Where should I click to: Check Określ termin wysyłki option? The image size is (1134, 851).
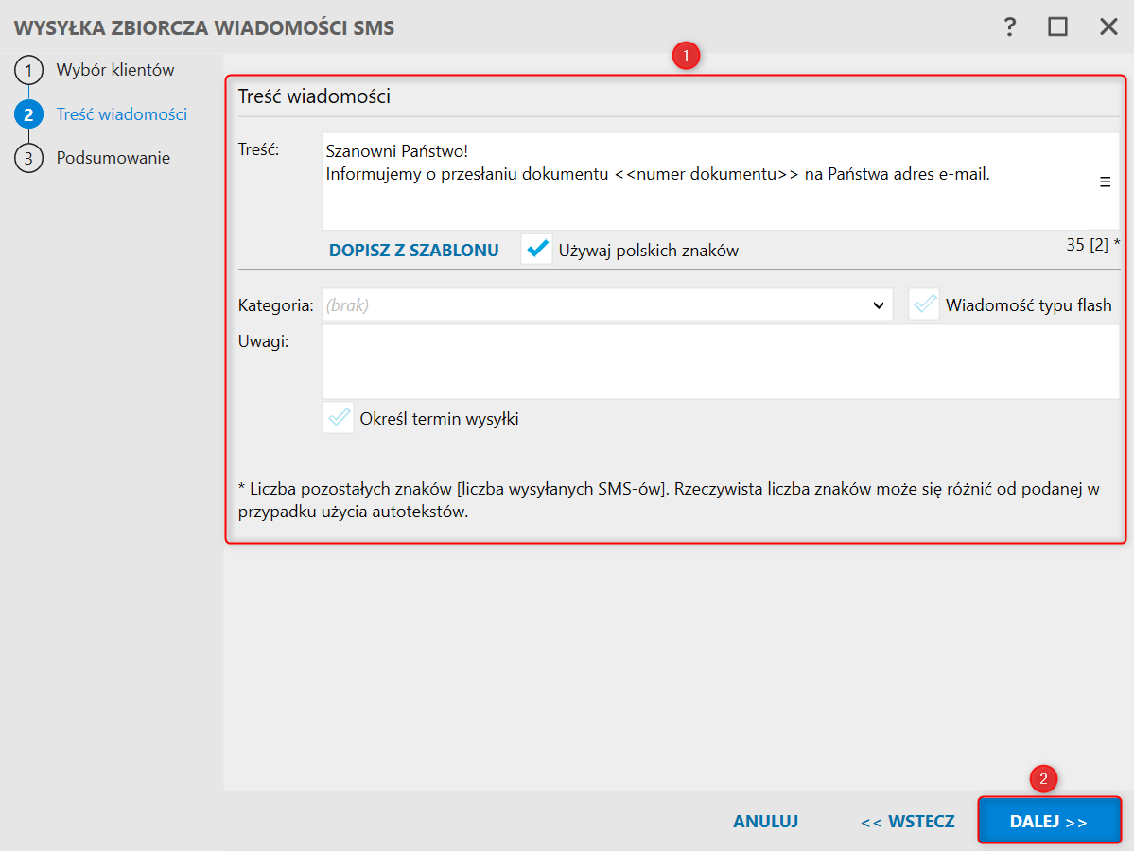pyautogui.click(x=338, y=418)
